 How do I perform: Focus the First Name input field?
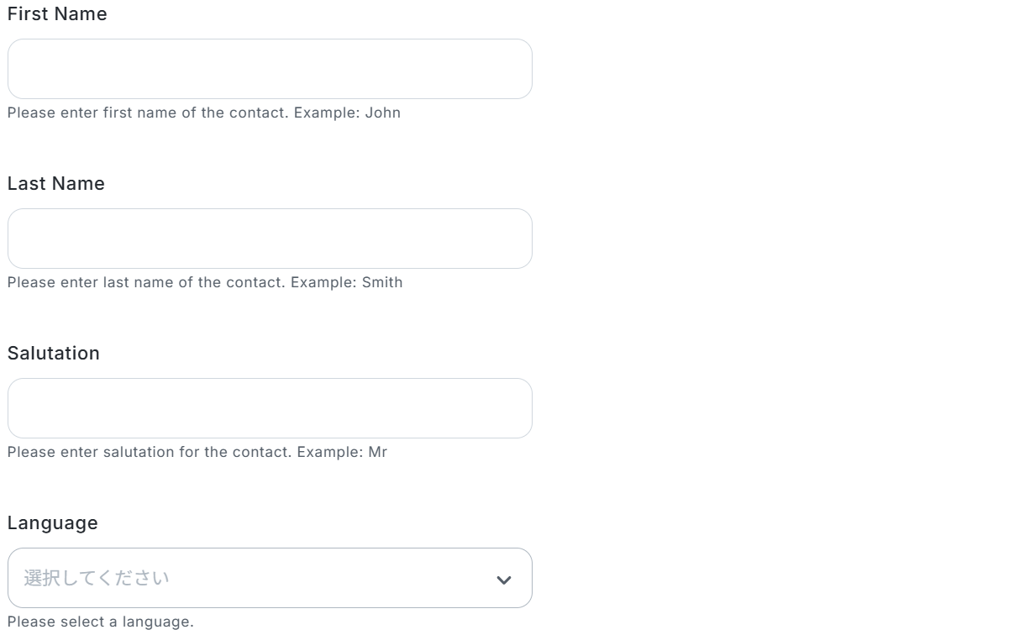270,69
